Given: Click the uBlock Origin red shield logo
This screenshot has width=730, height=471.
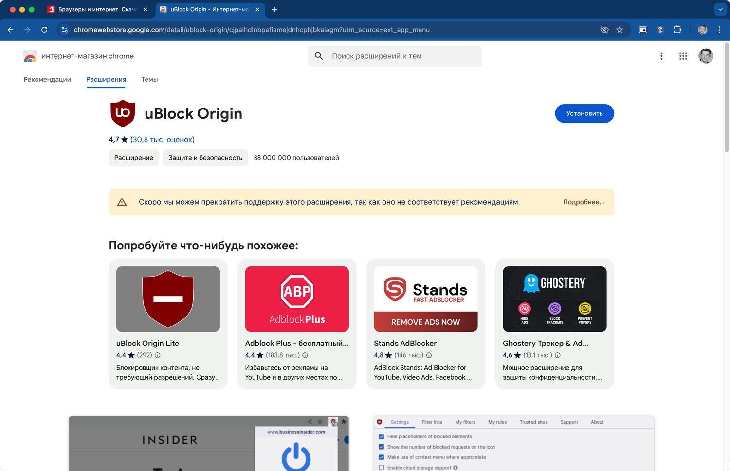Looking at the screenshot, I should click(x=123, y=113).
